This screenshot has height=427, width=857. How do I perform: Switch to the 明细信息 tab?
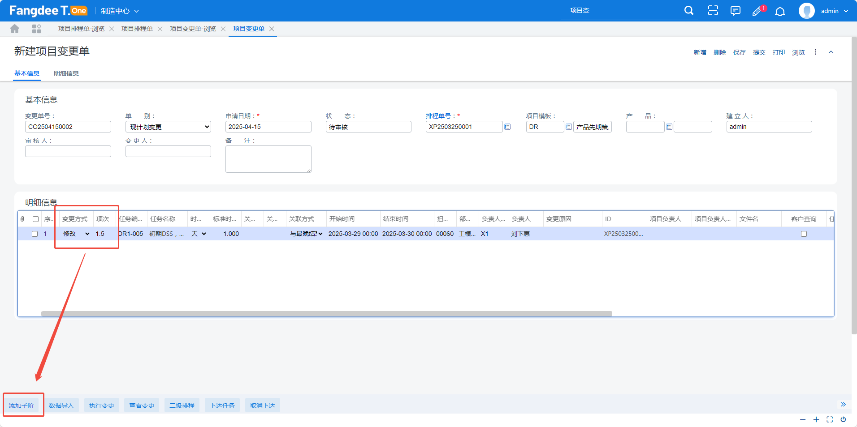pyautogui.click(x=66, y=73)
